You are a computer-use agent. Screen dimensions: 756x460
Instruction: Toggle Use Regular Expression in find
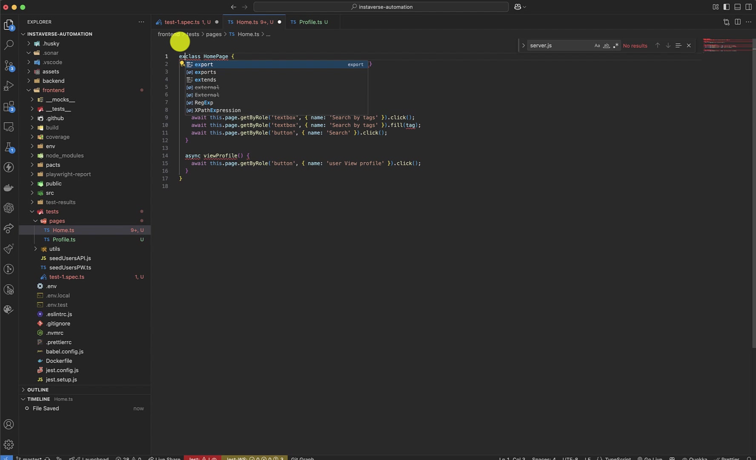click(x=616, y=46)
